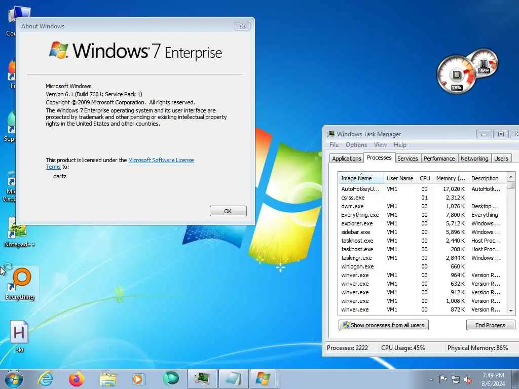Select the taskmgr.exe process row
This screenshot has height=389, width=519.
(422, 258)
